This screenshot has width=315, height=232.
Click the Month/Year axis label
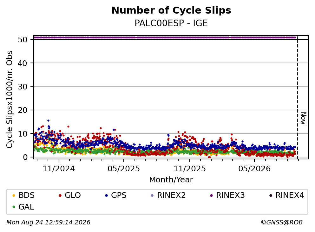(171, 180)
